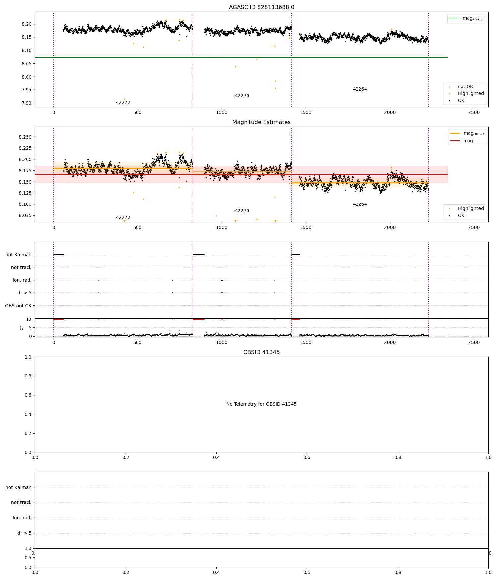Click the 2500 x-axis tick of top plot
The height and width of the screenshot is (580, 497).
[x=474, y=112]
